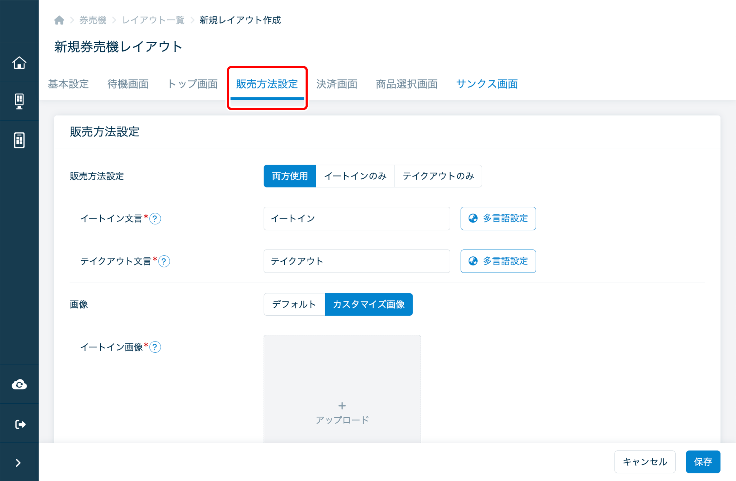Click the テイクアウト text input field
The height and width of the screenshot is (481, 736).
(x=356, y=261)
